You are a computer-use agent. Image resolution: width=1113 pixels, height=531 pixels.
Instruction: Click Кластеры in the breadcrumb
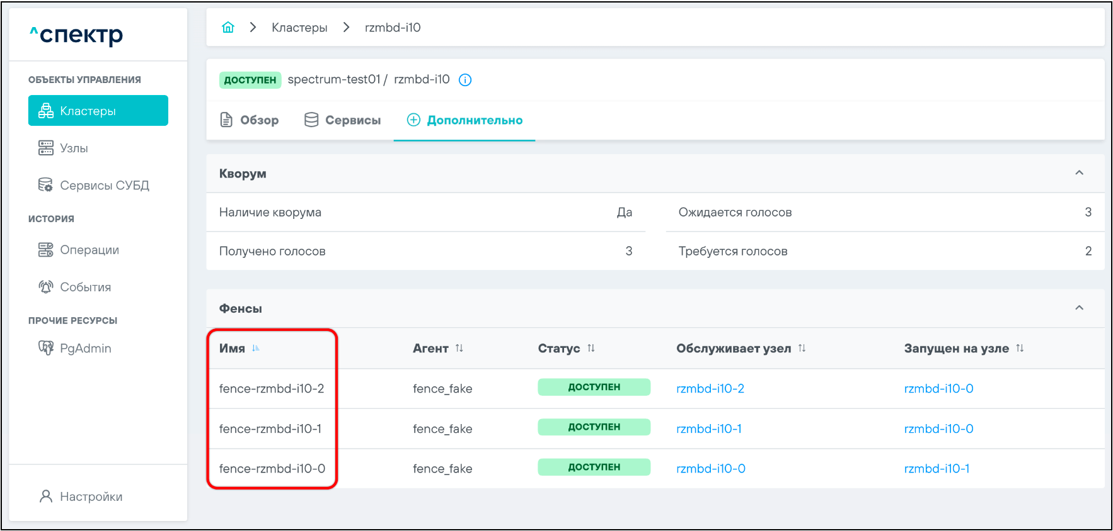[299, 28]
